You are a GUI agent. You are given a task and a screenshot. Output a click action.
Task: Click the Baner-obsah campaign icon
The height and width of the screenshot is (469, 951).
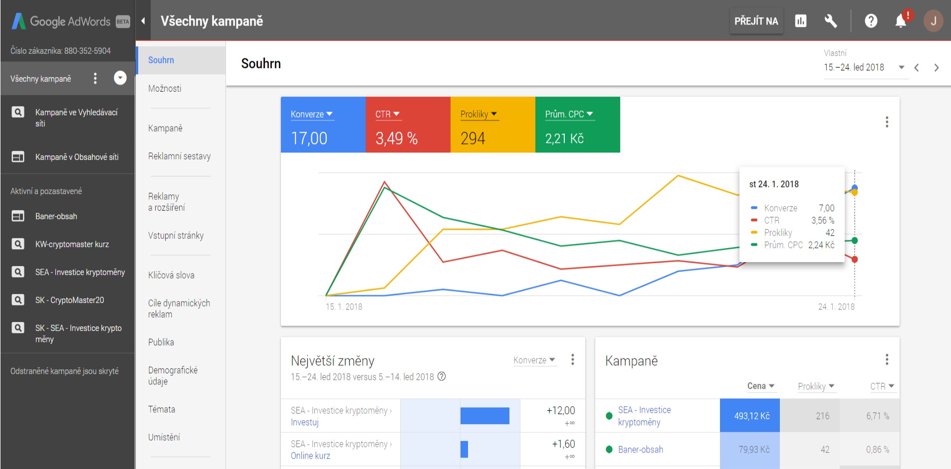coord(18,216)
